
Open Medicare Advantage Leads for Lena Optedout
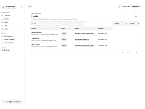point(84,33)
